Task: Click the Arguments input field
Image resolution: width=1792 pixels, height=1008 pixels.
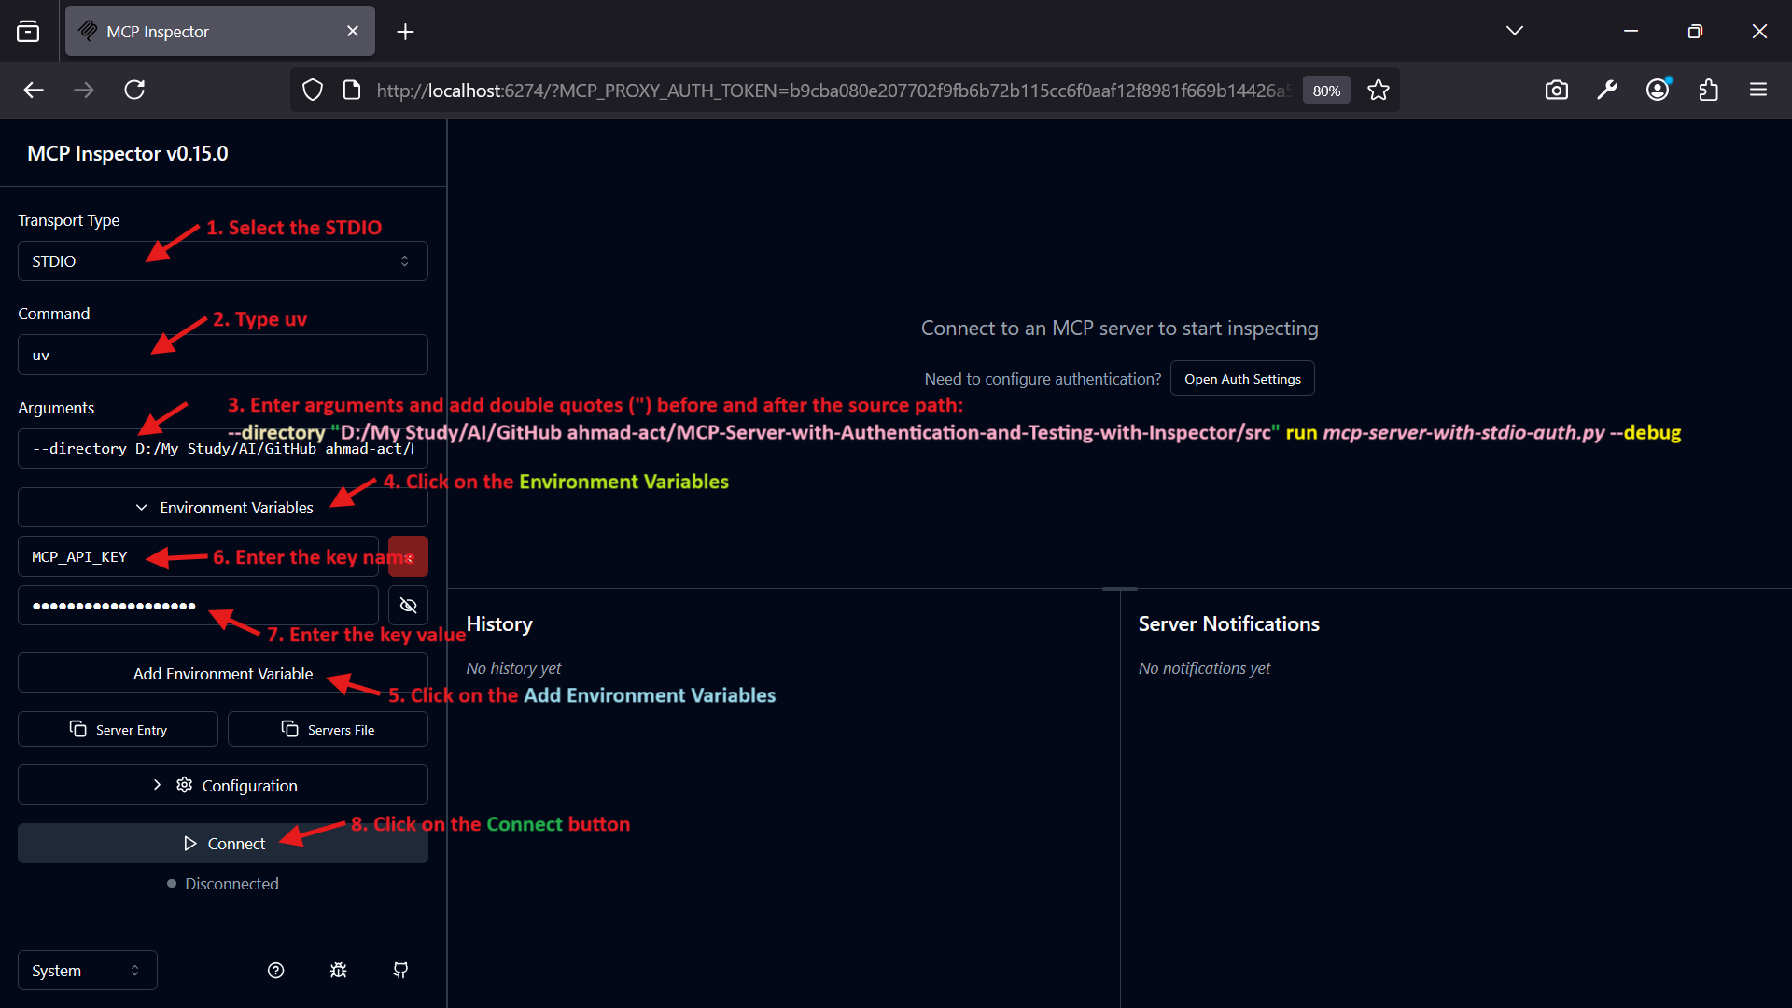Action: pos(223,449)
